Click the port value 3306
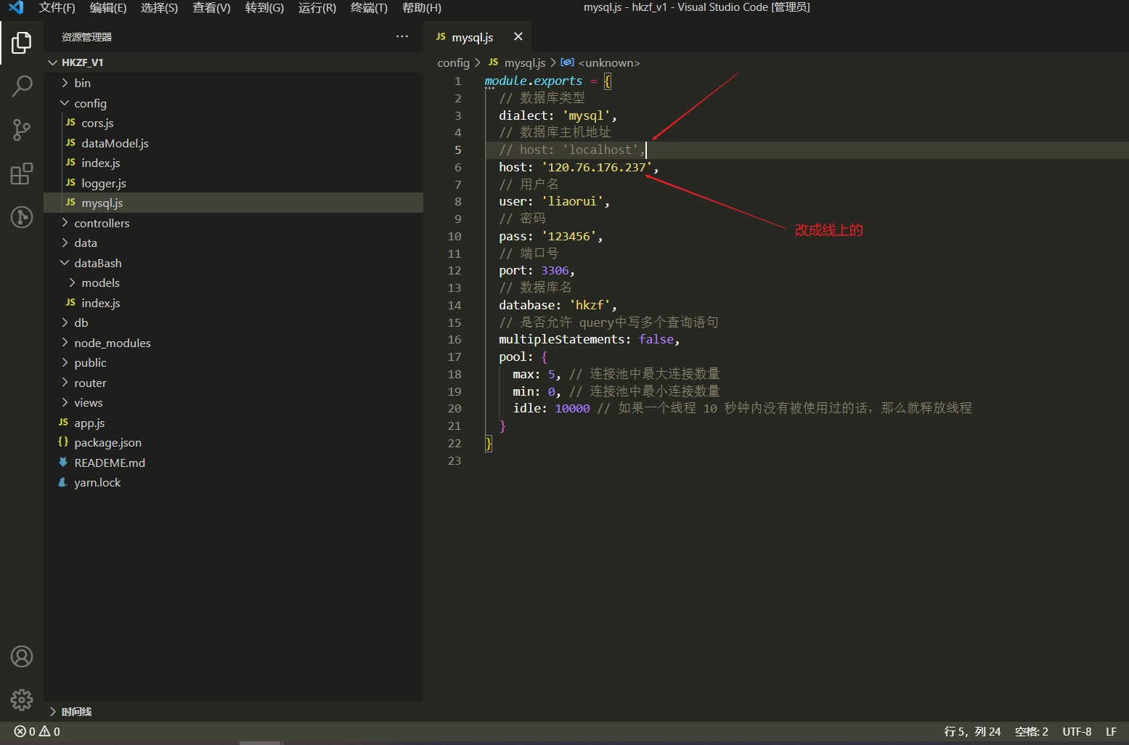This screenshot has height=745, width=1129. 555,271
